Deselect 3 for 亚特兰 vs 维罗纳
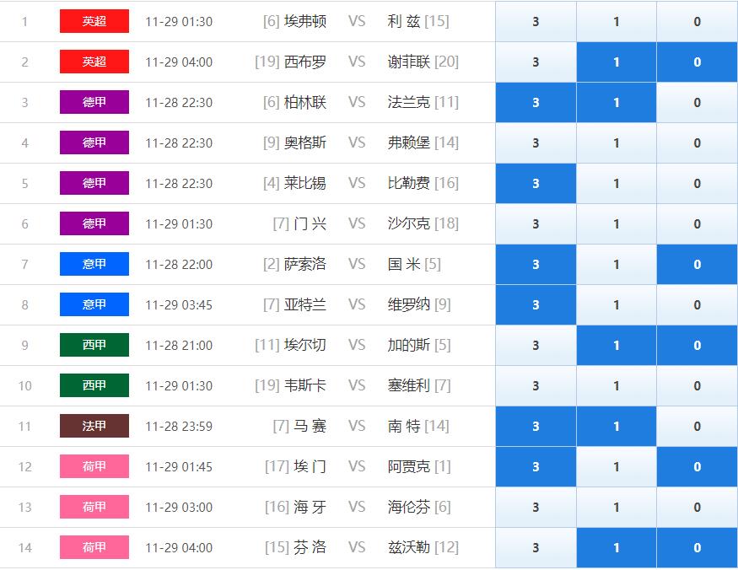This screenshot has height=570, width=738. (x=536, y=304)
